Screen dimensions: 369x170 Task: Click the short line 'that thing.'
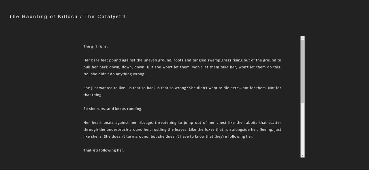tap(93, 95)
